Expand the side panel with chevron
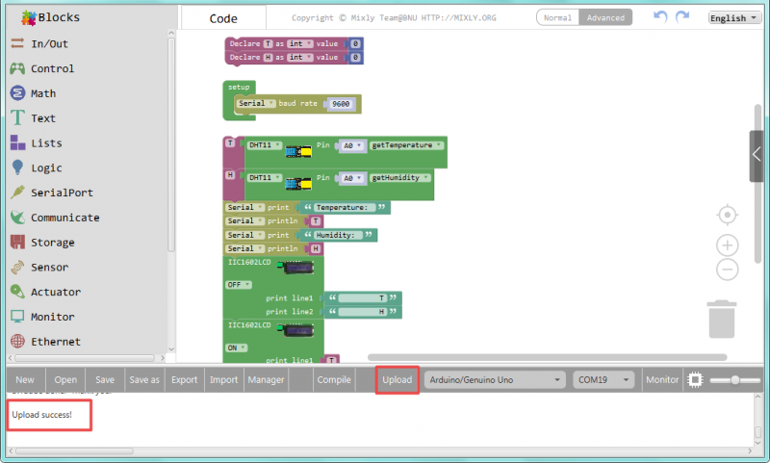The image size is (770, 463). pyautogui.click(x=757, y=155)
